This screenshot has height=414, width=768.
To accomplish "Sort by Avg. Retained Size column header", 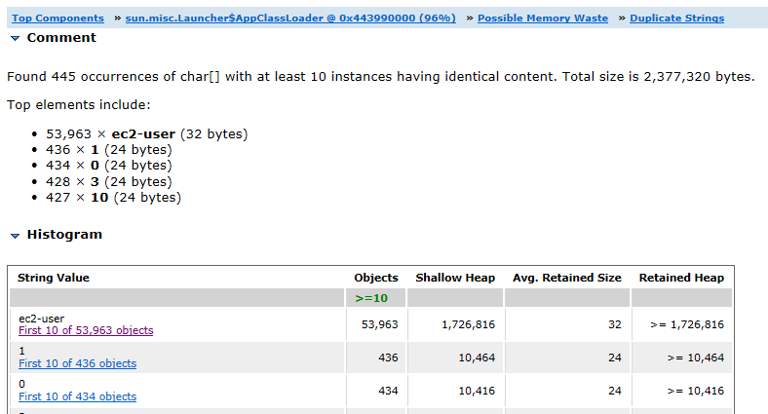I will coord(566,278).
